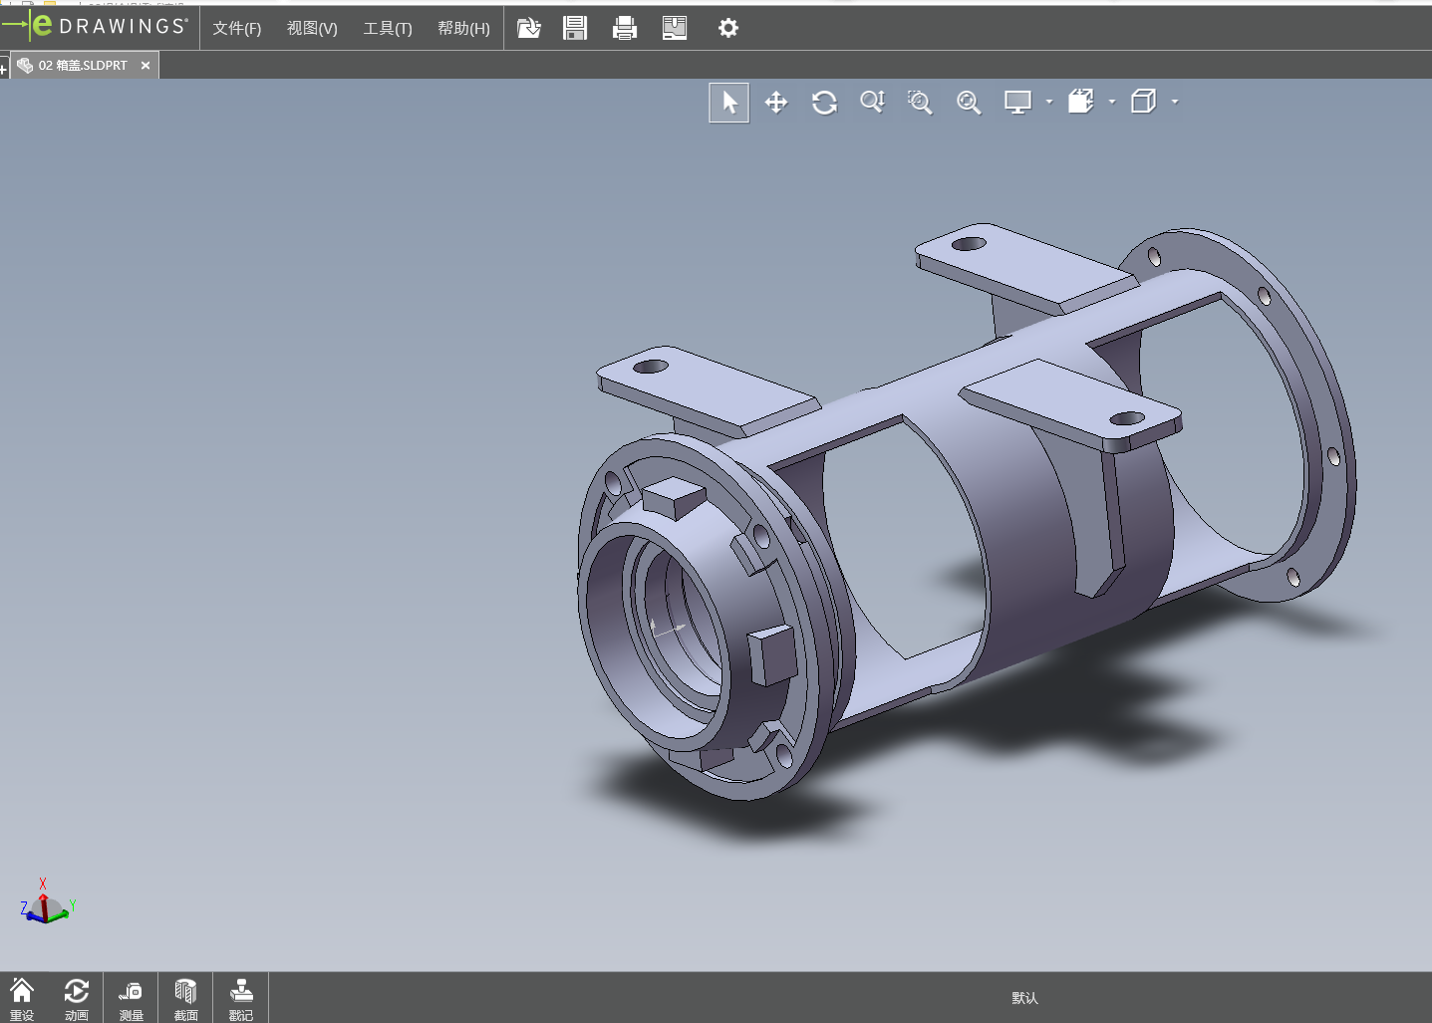Viewport: 1432px width, 1023px height.
Task: Activate the Select arrow tool
Action: click(728, 103)
